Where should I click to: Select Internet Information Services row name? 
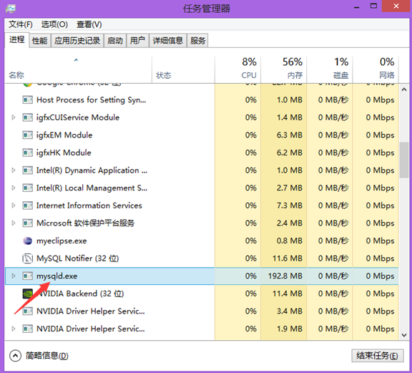pyautogui.click(x=89, y=205)
